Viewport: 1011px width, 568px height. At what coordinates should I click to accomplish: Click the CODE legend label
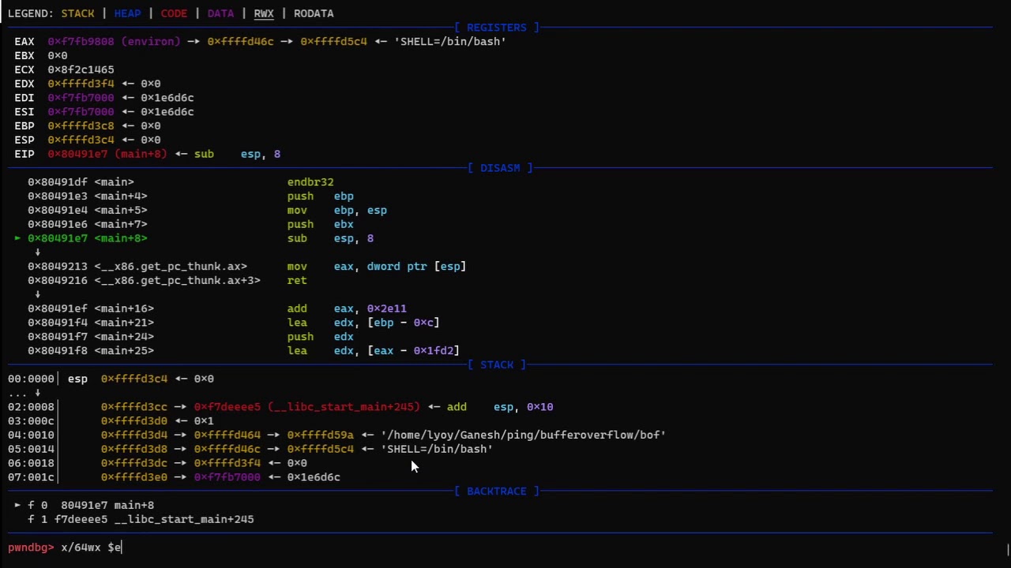coord(174,13)
